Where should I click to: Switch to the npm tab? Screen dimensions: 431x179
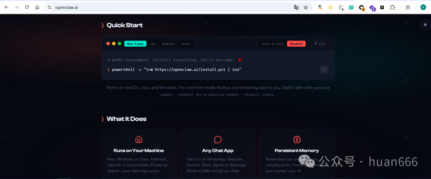(153, 44)
